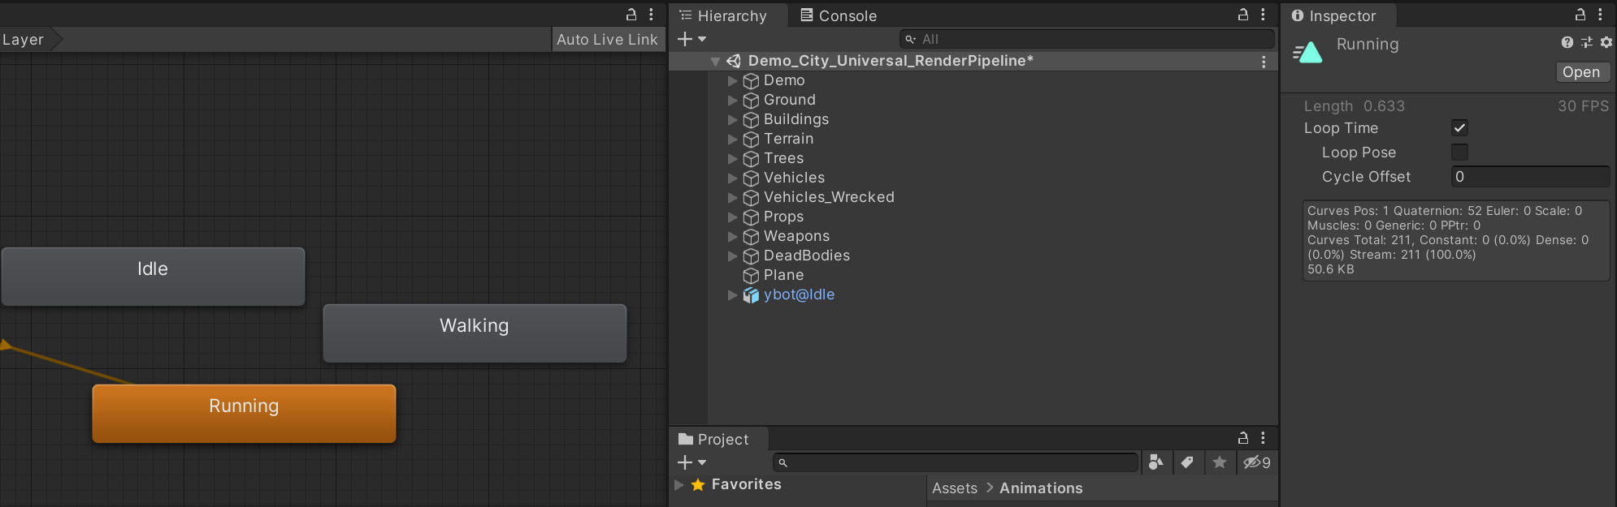Click the Animations breadcrumb link
Screen dimensions: 1617x507
point(1041,488)
